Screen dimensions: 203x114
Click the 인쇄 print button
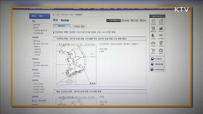pyautogui.click(x=143, y=21)
